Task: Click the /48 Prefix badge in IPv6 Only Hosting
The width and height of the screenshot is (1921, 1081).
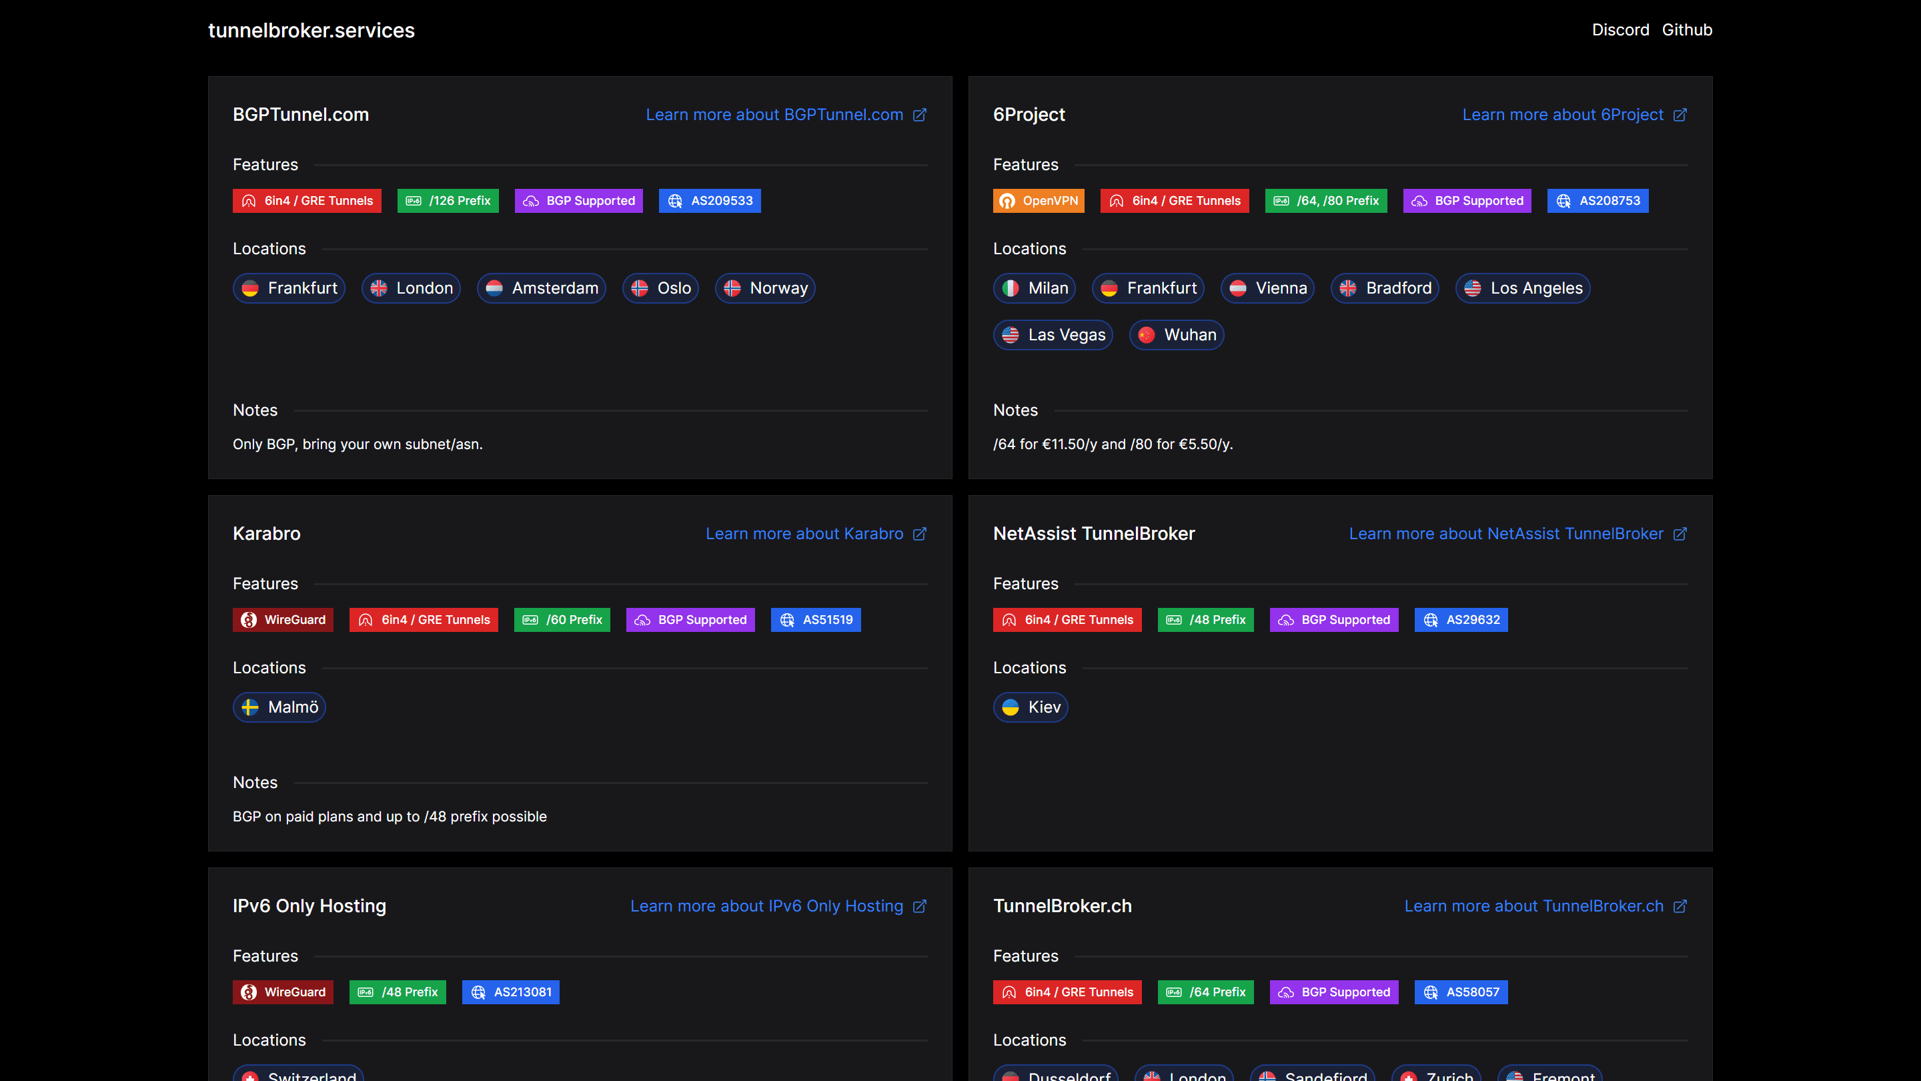Action: pyautogui.click(x=398, y=992)
